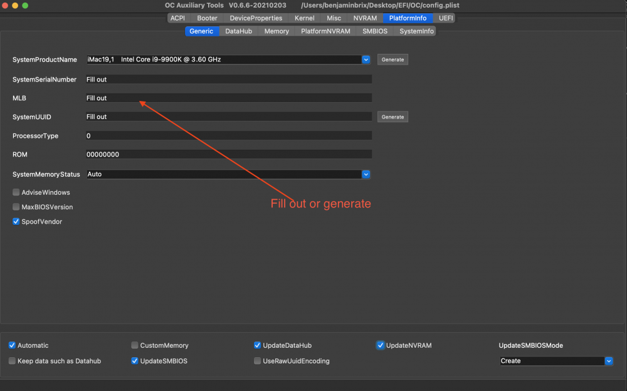Enable the CustomMemory checkbox
Image resolution: width=627 pixels, height=391 pixels.
135,345
